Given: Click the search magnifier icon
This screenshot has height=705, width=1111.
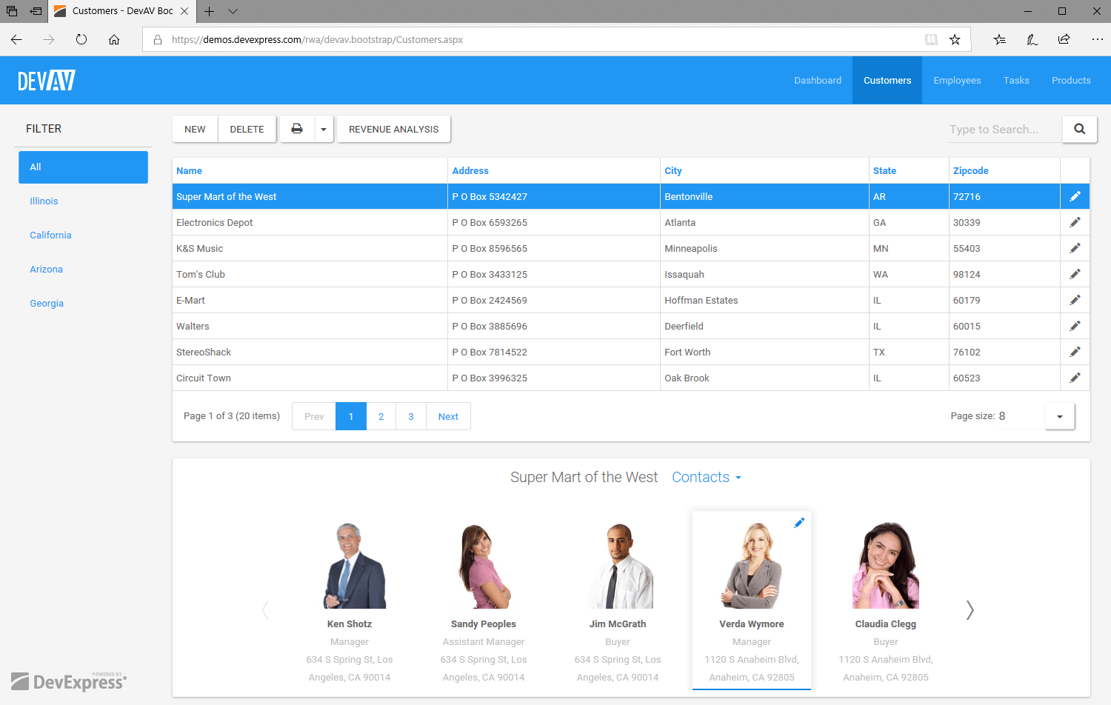Looking at the screenshot, I should tap(1079, 129).
